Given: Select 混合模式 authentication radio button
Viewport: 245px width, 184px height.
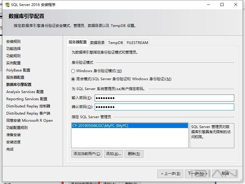Looking at the screenshot, I should [x=73, y=79].
